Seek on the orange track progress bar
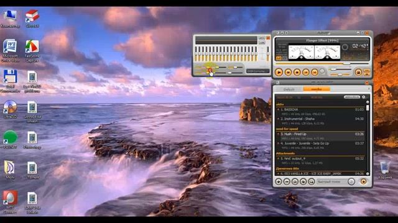Screen dimensions: 398x223 [322, 63]
